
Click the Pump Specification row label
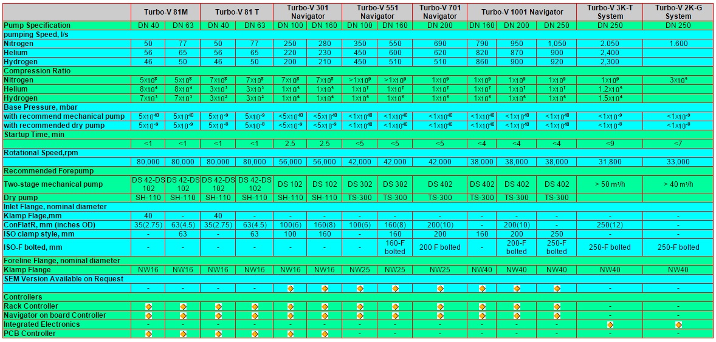point(37,25)
